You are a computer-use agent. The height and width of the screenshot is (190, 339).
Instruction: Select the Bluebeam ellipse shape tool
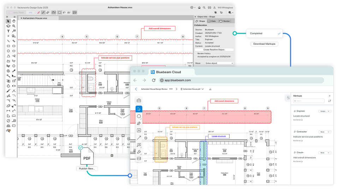click(139, 116)
